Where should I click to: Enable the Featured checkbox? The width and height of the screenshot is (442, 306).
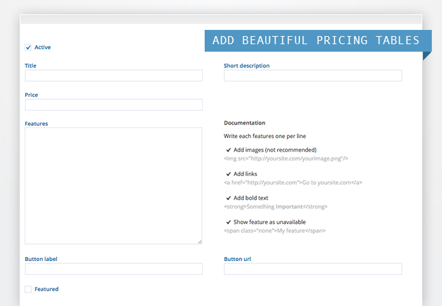point(28,289)
